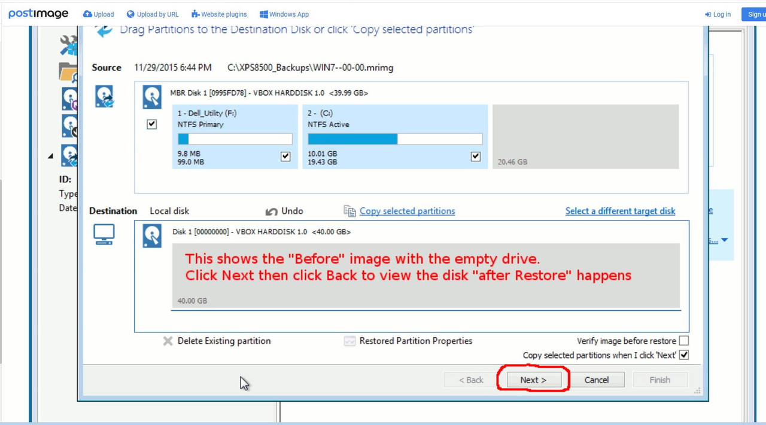The image size is (766, 425).
Task: Enable Verify image before restore checkbox
Action: pyautogui.click(x=684, y=341)
